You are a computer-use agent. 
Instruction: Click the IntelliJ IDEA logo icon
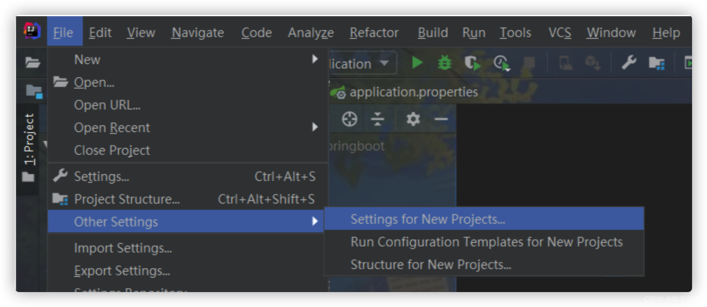coord(32,31)
